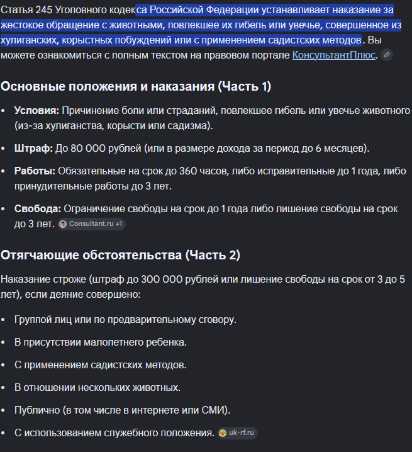Click the text 'Статья 245 Уголовного кодекса'
This screenshot has height=452, width=412.
[74, 10]
